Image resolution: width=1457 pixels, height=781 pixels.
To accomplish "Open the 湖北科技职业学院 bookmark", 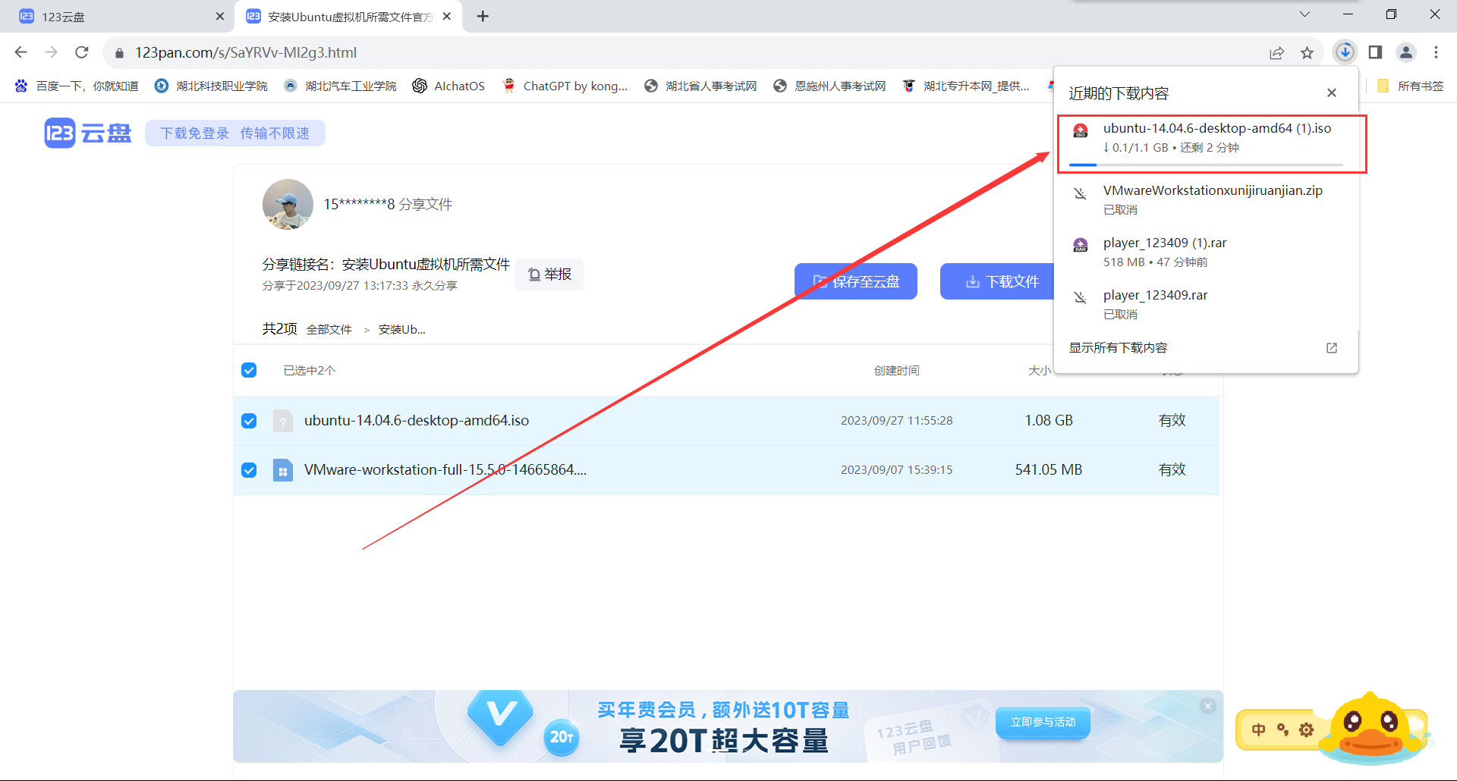I will pyautogui.click(x=211, y=86).
